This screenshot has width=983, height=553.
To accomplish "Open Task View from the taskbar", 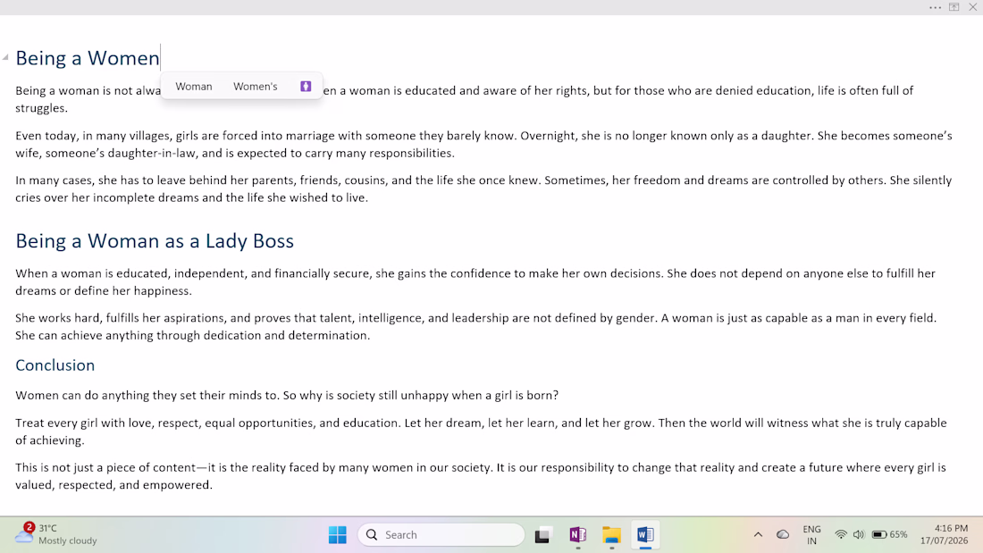I will pos(542,535).
